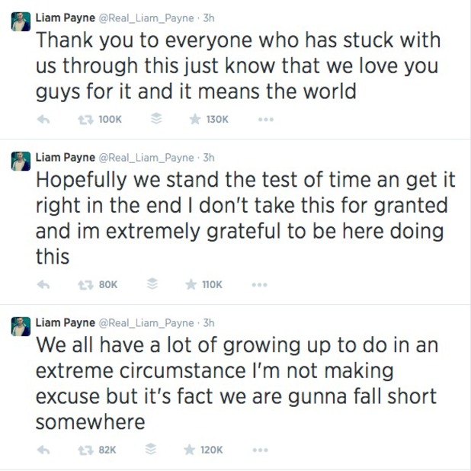This screenshot has height=471, width=471.
Task: Click @Real_Liam_Payne handle on second tweet
Action: 146,158
